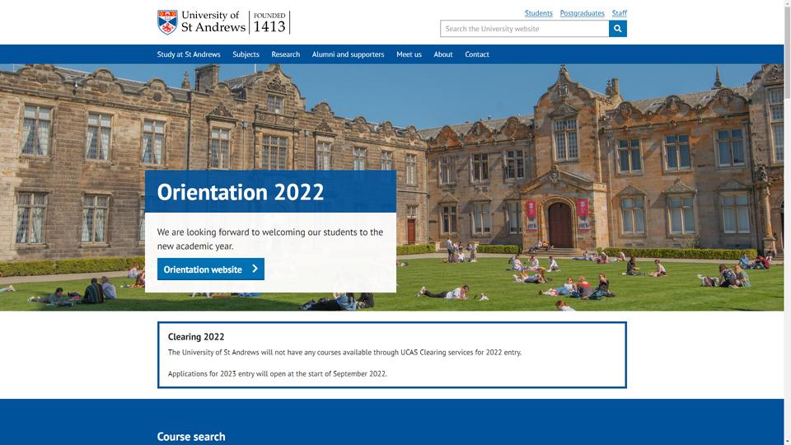Click the University of St Andrews logo
Image resolution: width=791 pixels, height=445 pixels.
click(x=223, y=22)
